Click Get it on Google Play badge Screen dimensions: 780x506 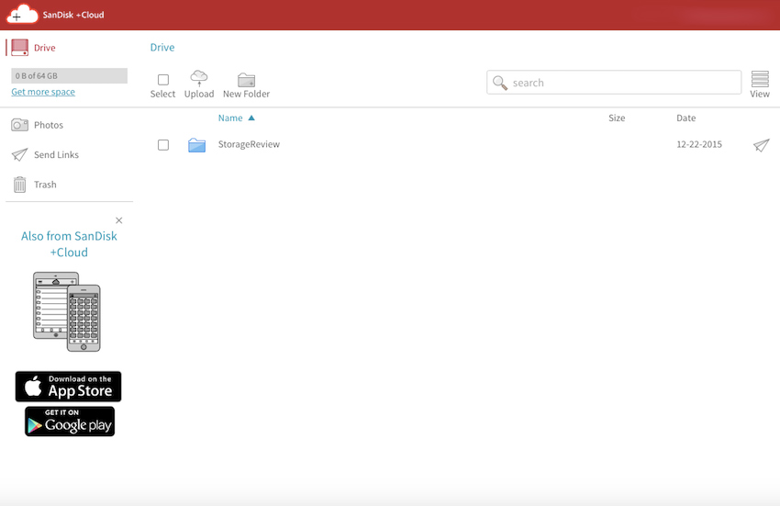(x=70, y=422)
